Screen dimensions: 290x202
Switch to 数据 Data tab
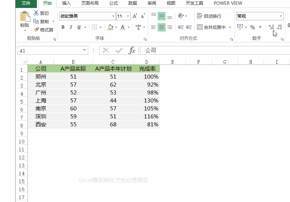click(133, 3)
